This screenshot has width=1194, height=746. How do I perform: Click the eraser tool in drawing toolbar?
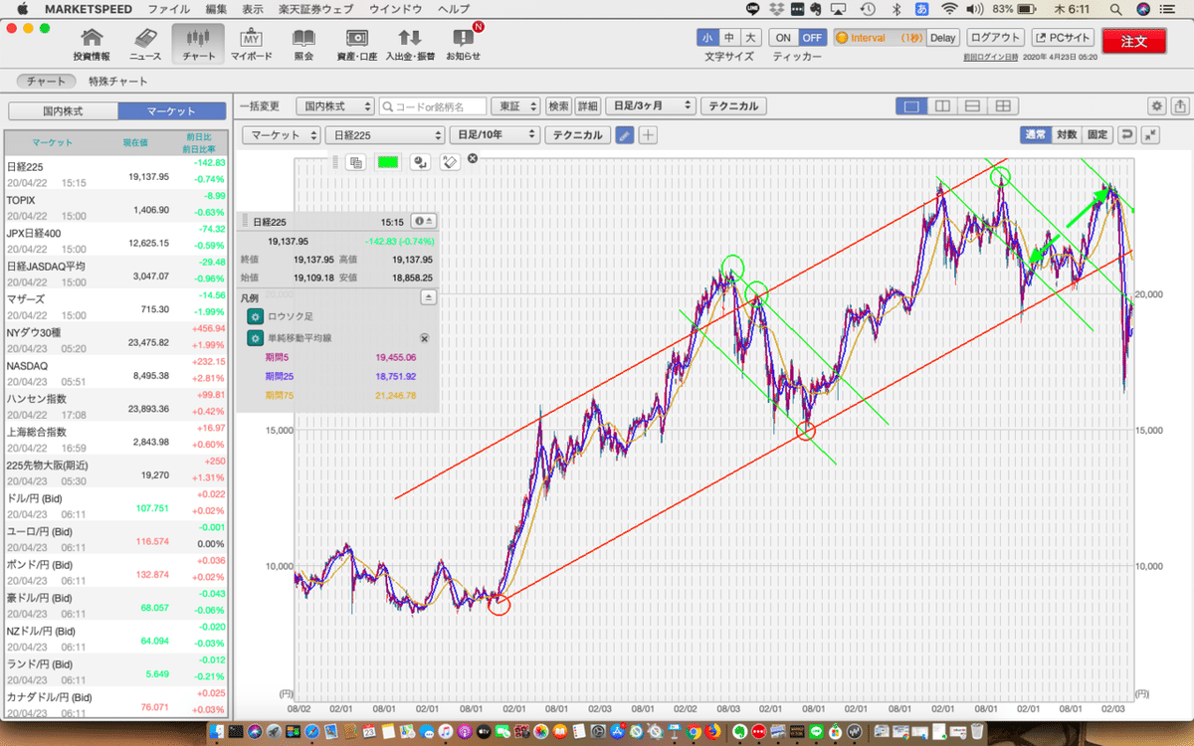pyautogui.click(x=450, y=161)
